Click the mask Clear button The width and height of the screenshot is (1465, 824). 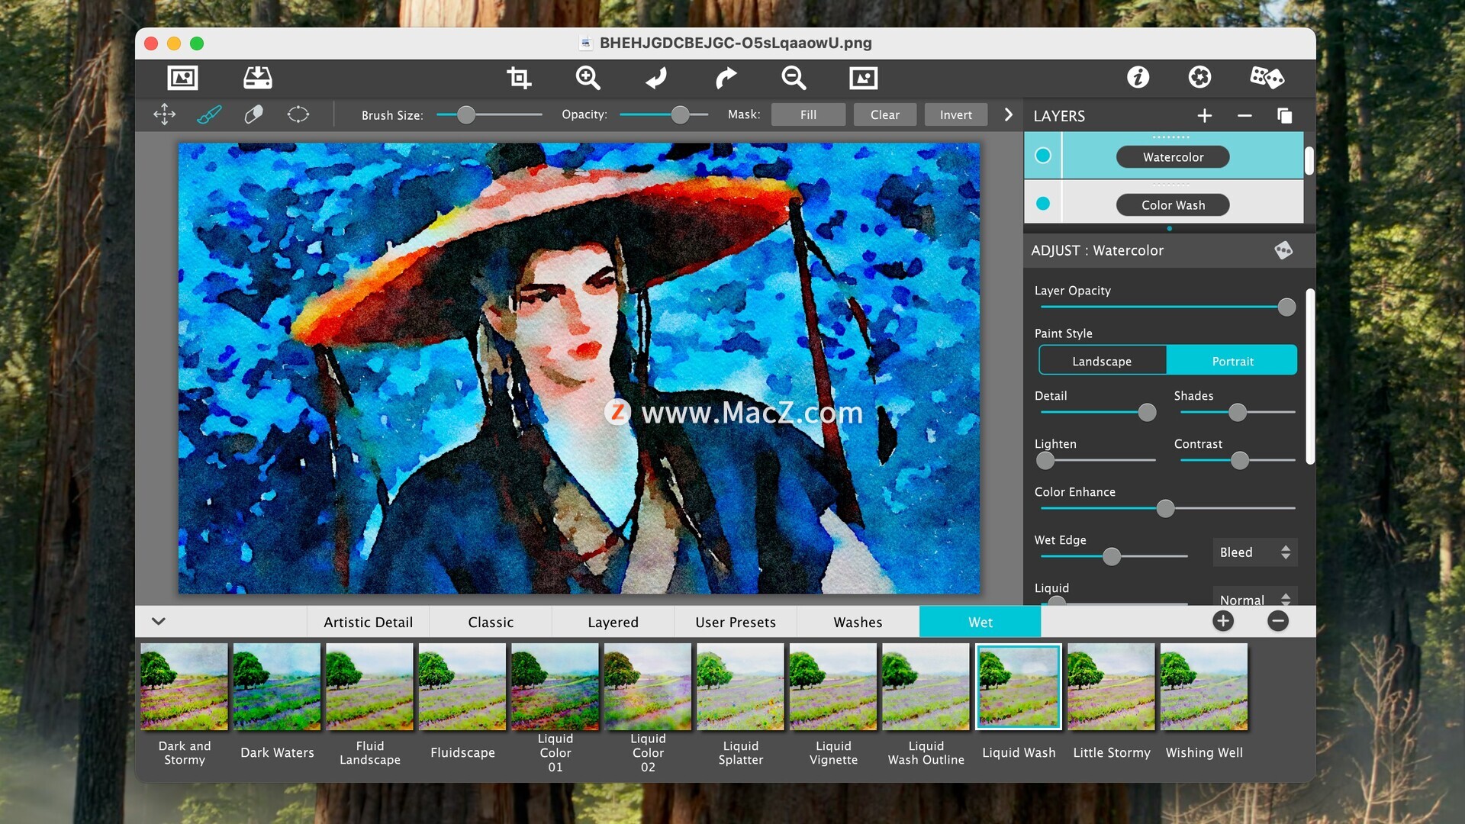[x=884, y=114]
